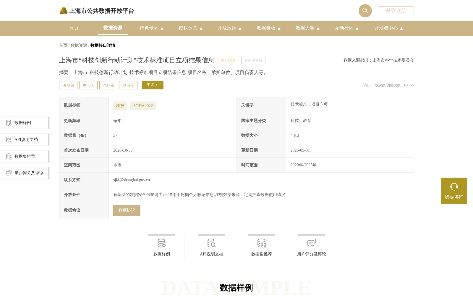
Task: Click sidebar 数据样例 label
Action: click(23, 123)
